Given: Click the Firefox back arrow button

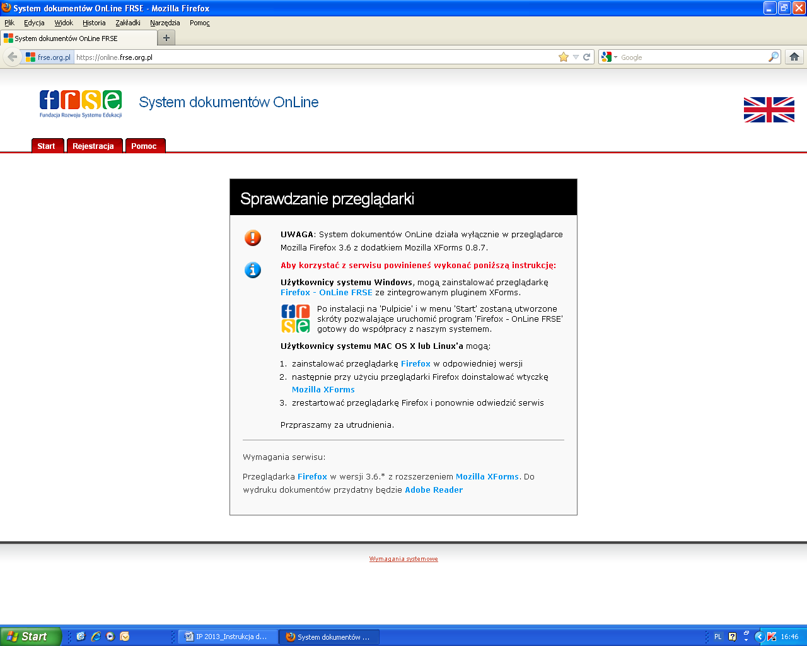Looking at the screenshot, I should (x=12, y=57).
